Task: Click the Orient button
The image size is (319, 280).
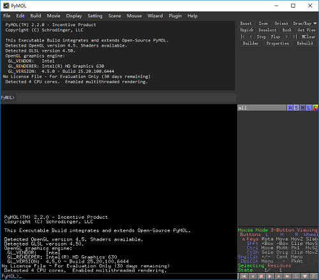Action: (281, 24)
